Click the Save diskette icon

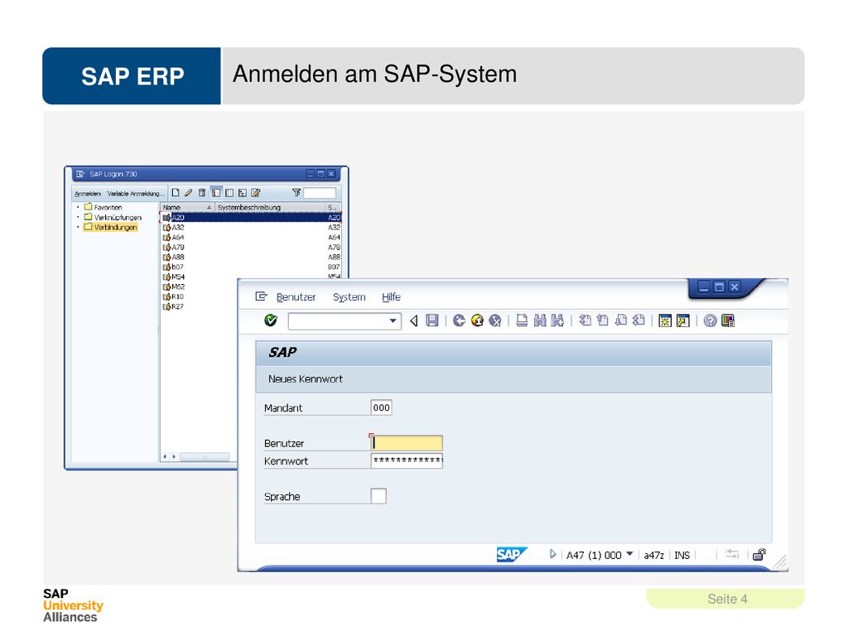(432, 320)
